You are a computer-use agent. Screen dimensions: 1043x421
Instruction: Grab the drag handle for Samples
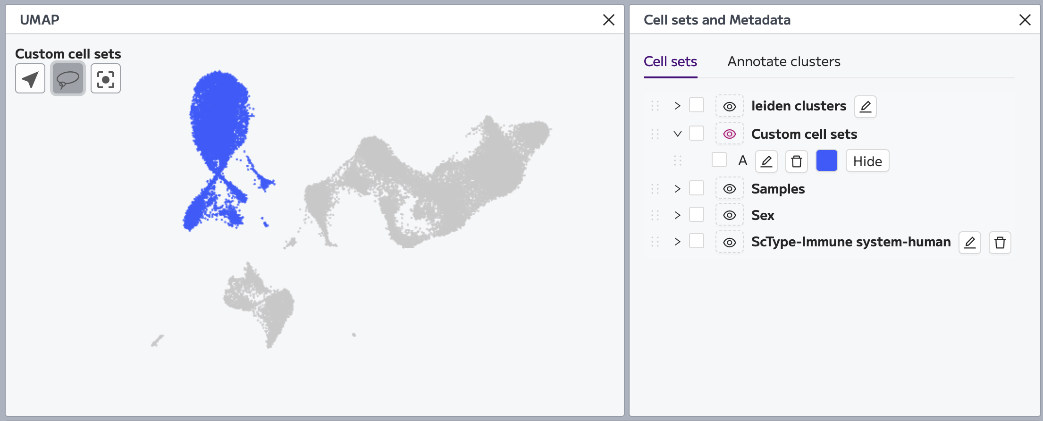pos(655,189)
